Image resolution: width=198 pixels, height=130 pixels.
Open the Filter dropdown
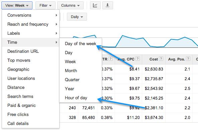[45, 5]
